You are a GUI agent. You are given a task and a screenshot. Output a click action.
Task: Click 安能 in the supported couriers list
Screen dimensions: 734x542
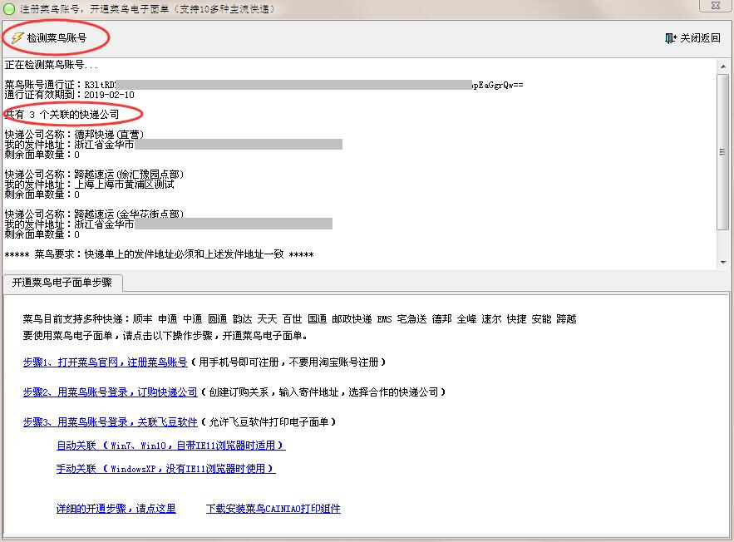pos(542,319)
